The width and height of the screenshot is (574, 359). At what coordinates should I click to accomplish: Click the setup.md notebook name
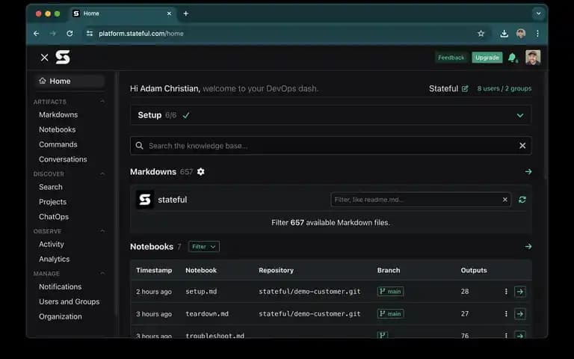201,292
